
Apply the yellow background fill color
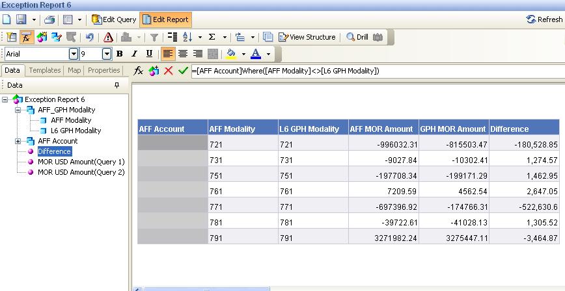tap(231, 54)
